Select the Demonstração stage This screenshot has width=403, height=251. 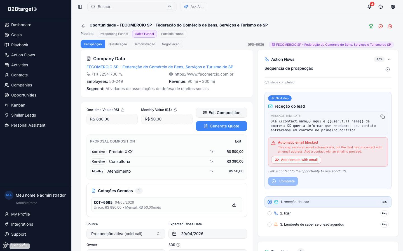click(144, 44)
